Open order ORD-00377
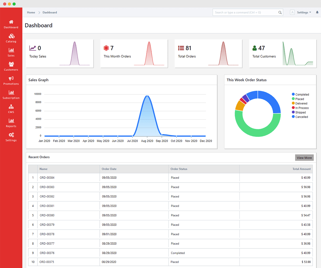This screenshot has height=268, width=321. [x=47, y=244]
